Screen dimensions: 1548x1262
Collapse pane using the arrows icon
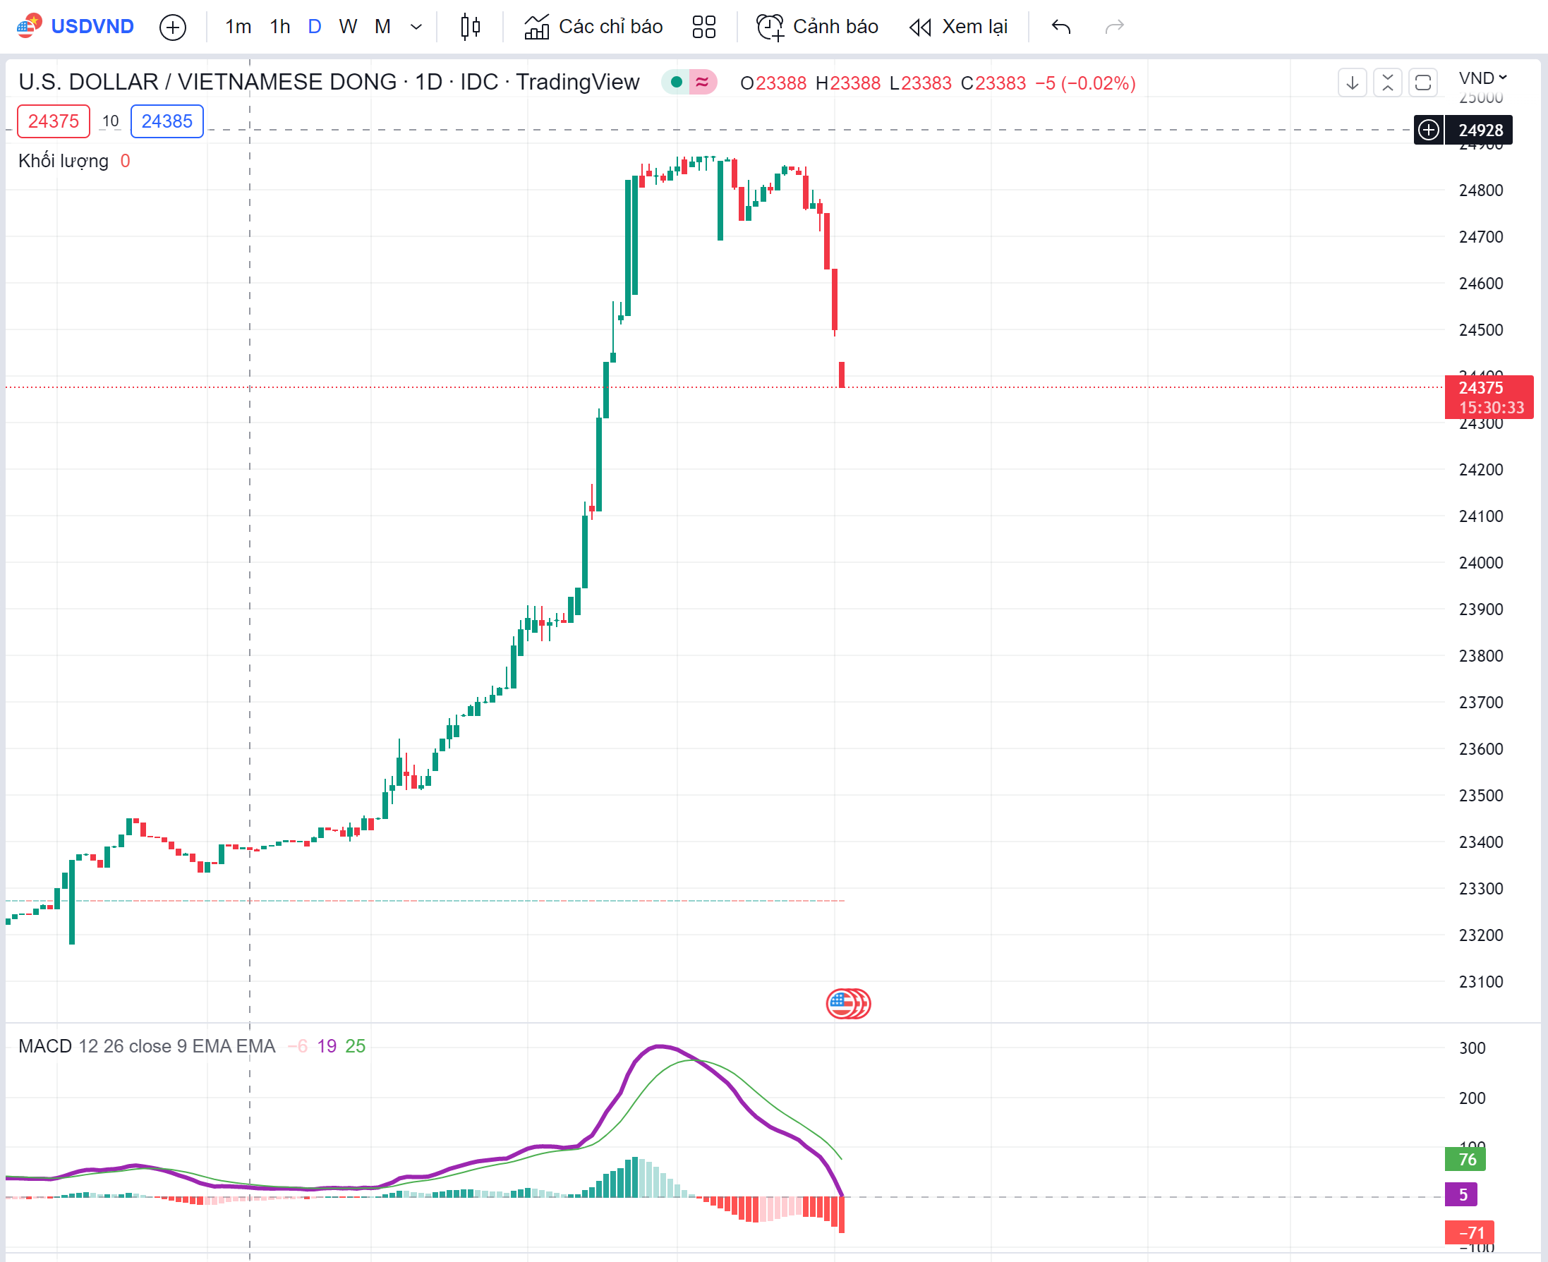1387,83
